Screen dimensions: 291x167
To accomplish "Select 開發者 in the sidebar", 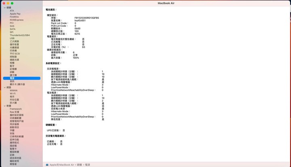I will pyautogui.click(x=13, y=164).
